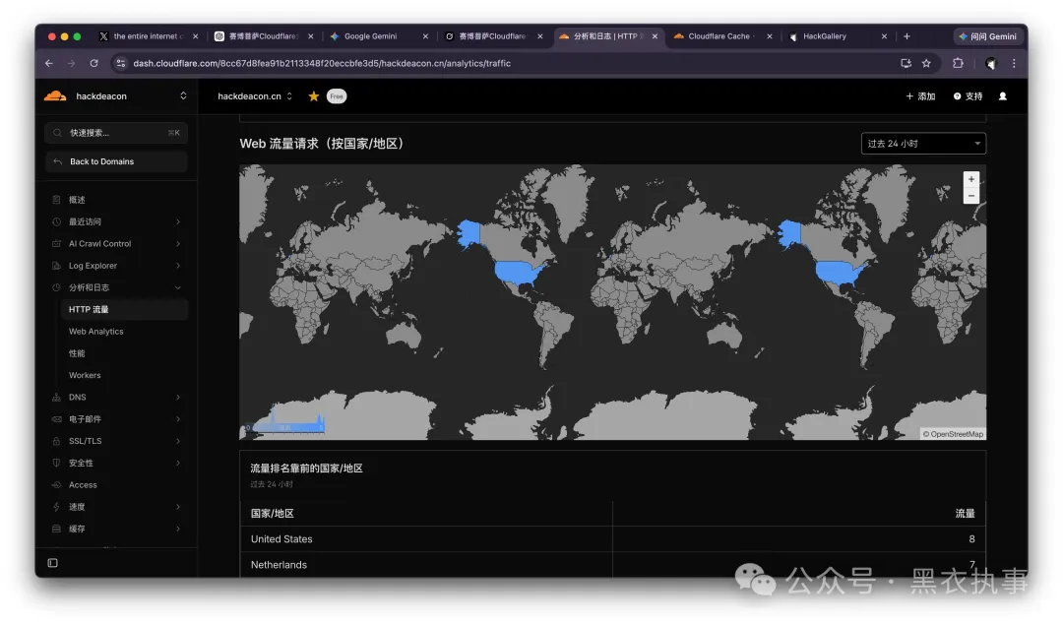Expand the 电子邮件 email section
The image size is (1063, 624).
tap(116, 419)
